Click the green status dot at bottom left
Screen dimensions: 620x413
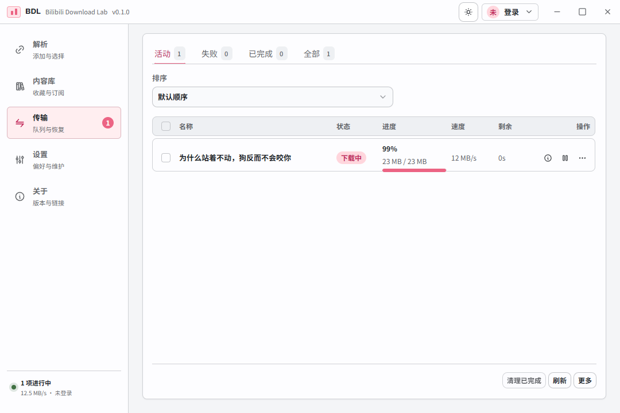coord(13,387)
